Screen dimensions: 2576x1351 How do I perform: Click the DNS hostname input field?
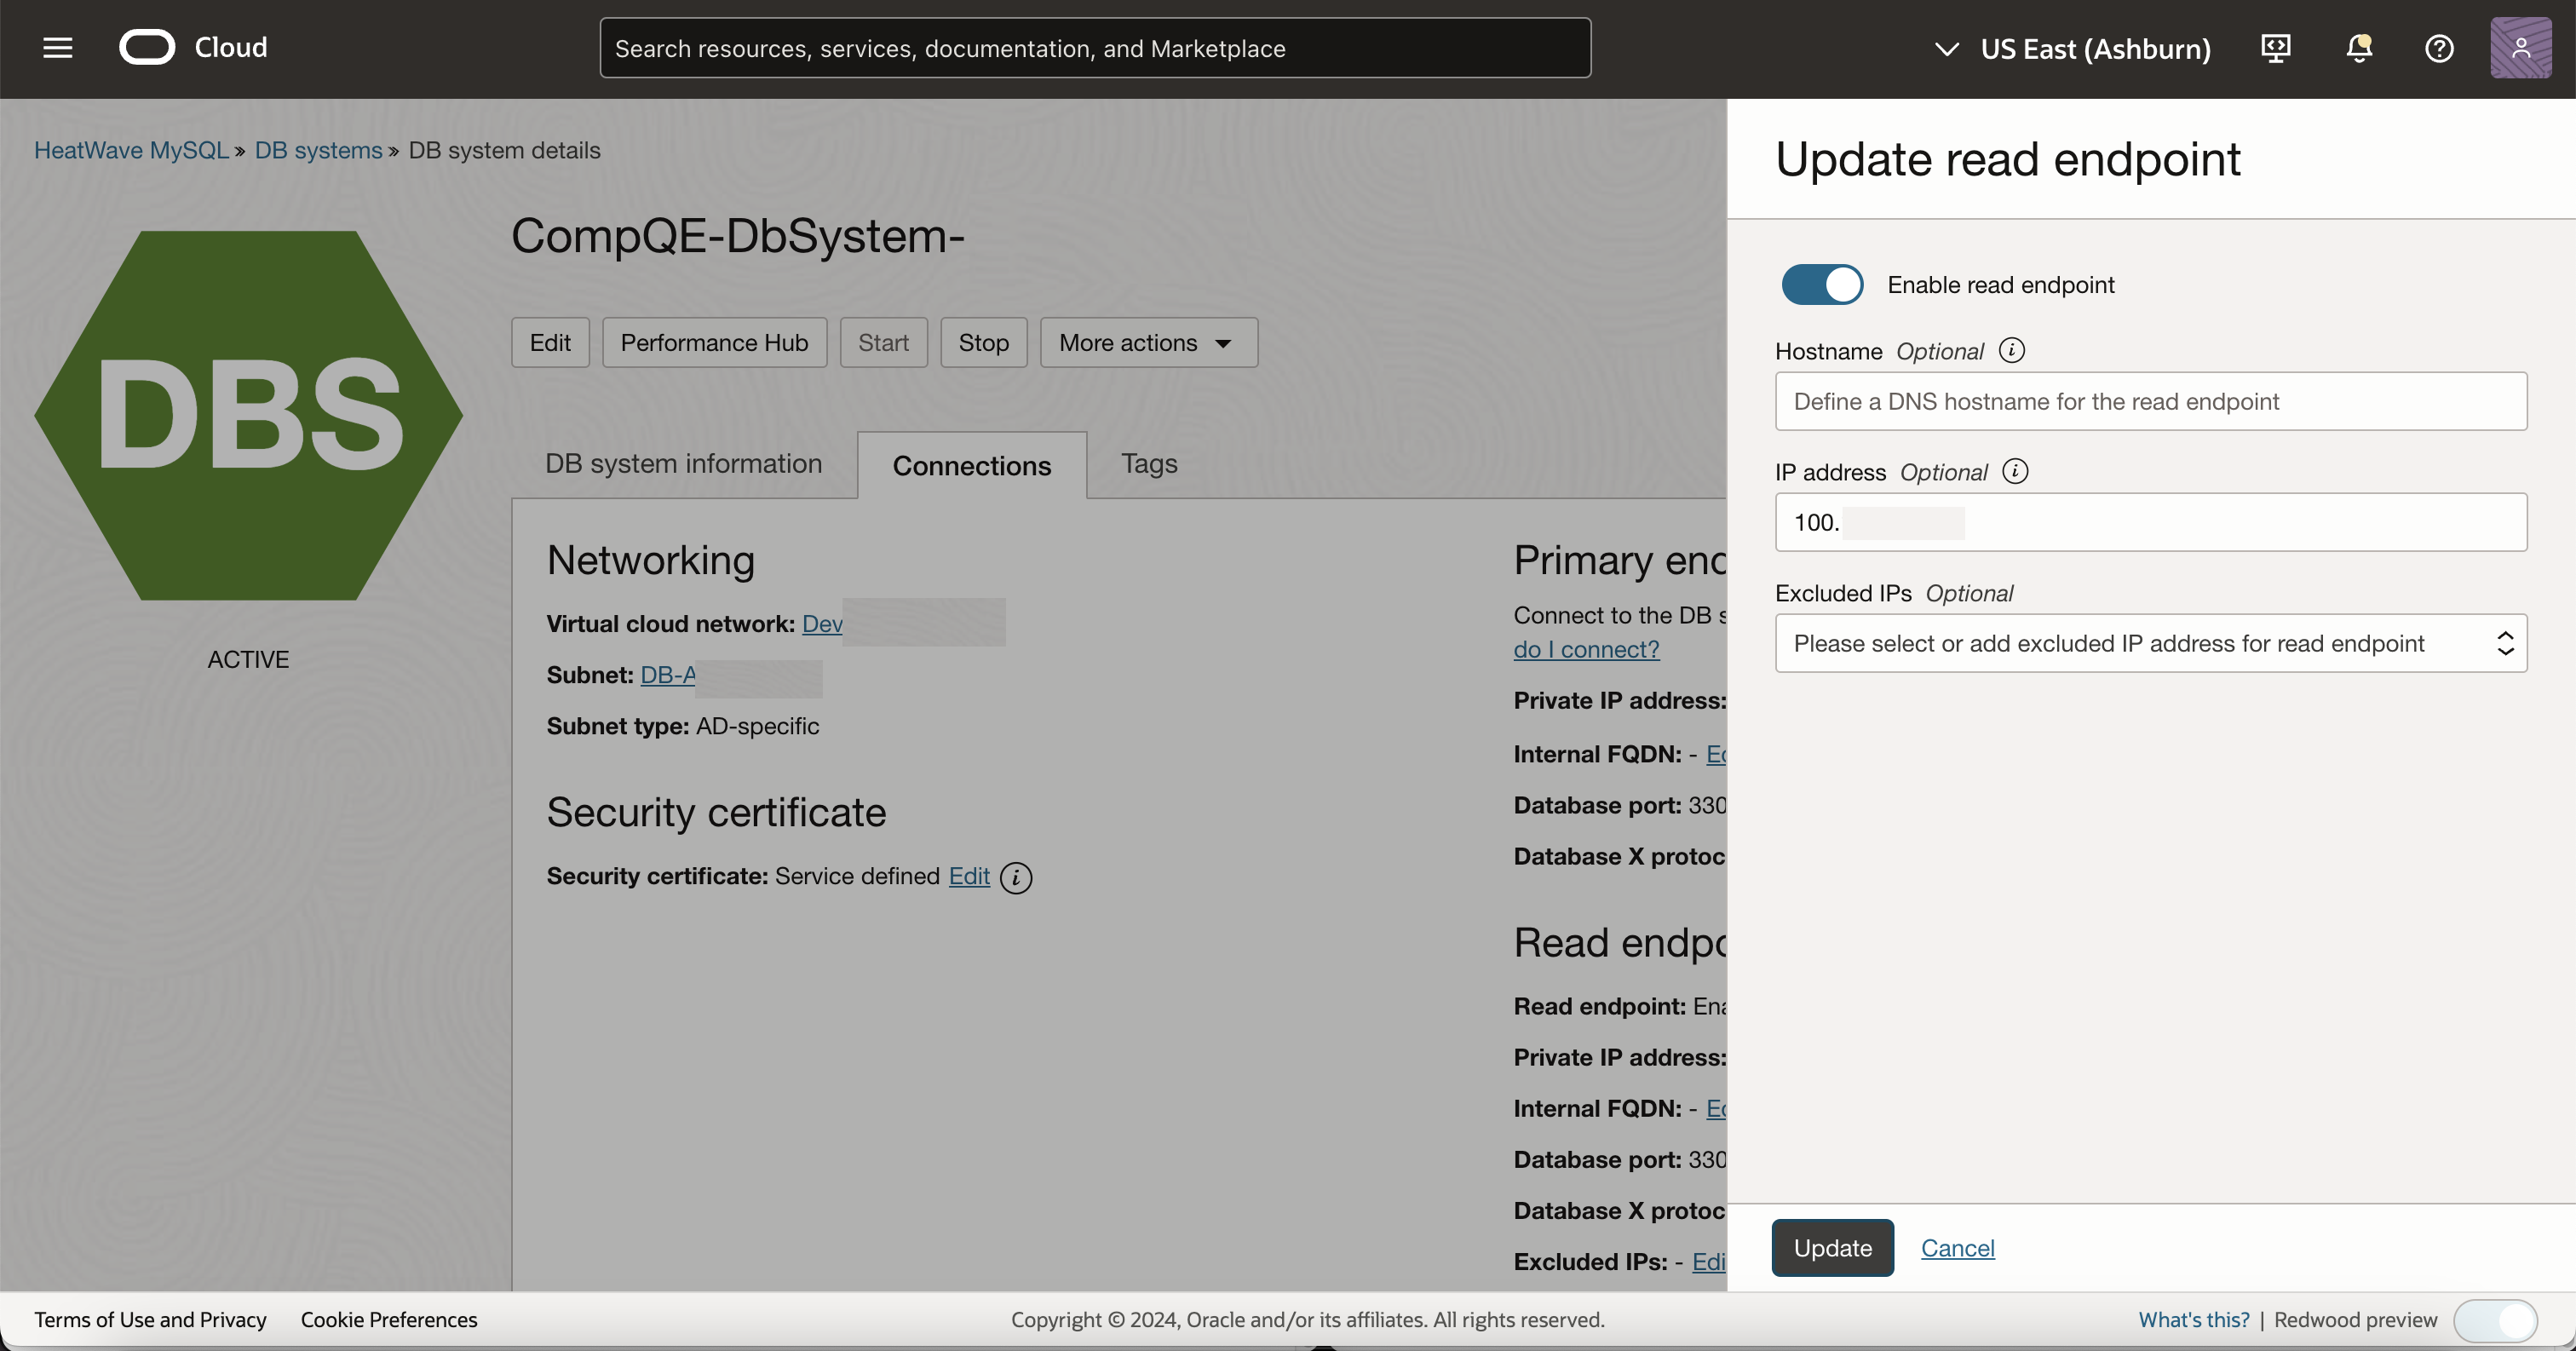2150,401
